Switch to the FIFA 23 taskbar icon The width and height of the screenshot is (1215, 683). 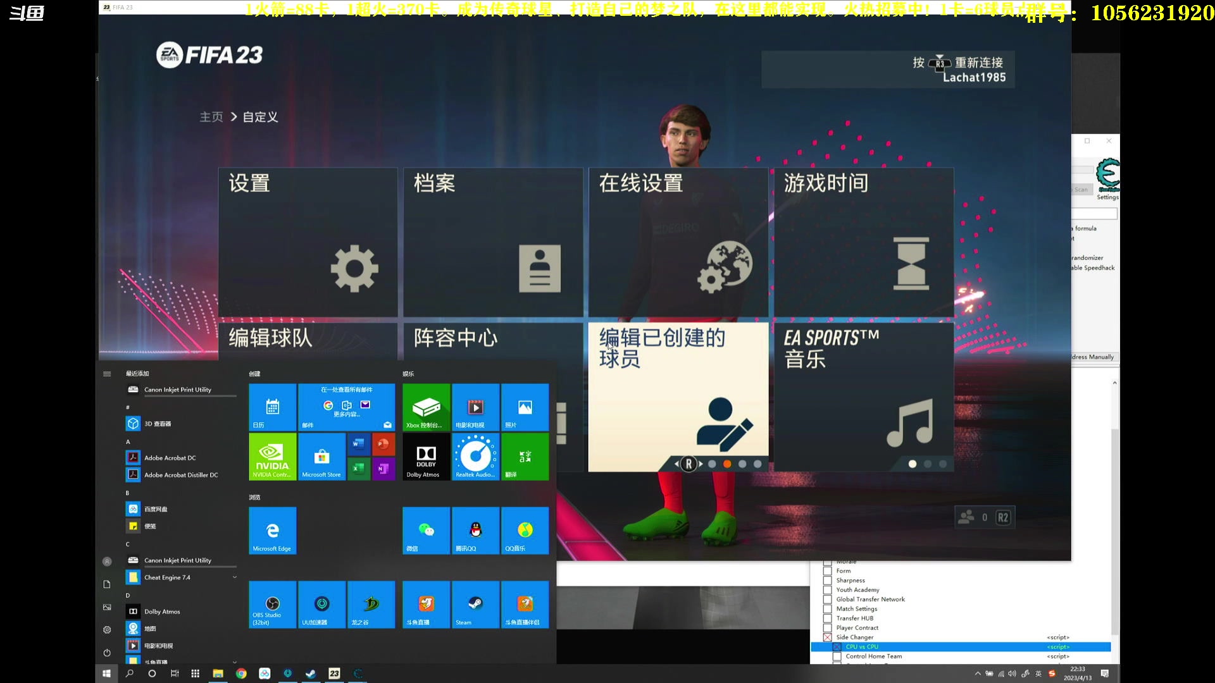pos(335,674)
